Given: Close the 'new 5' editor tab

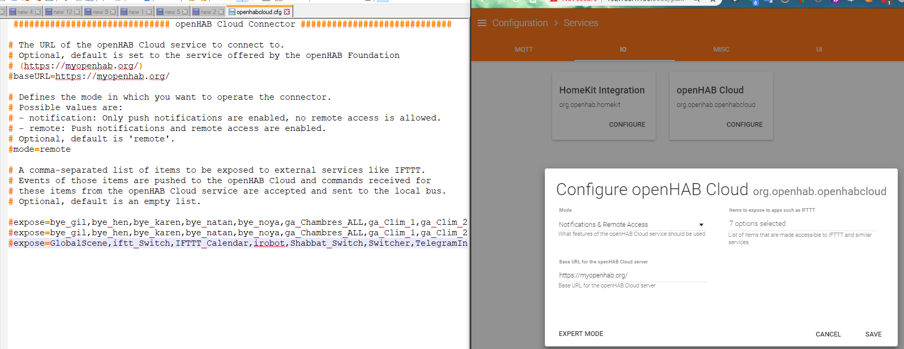Looking at the screenshot, I should pos(185,12).
